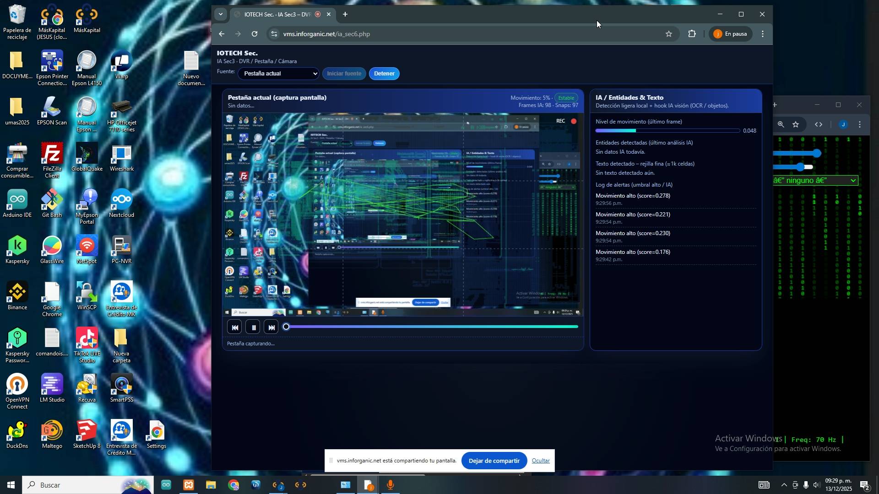The height and width of the screenshot is (494, 879).
Task: Hide sharing bar via Ocultar link
Action: point(540,461)
